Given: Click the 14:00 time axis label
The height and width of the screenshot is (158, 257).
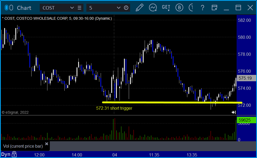Looking at the screenshot, I should [77, 155].
